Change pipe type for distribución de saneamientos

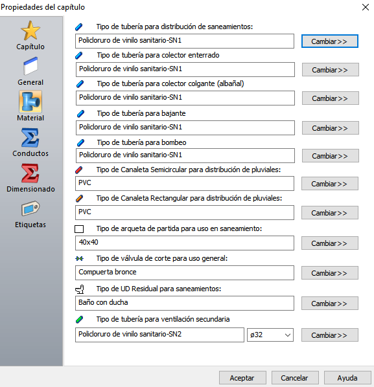330,41
